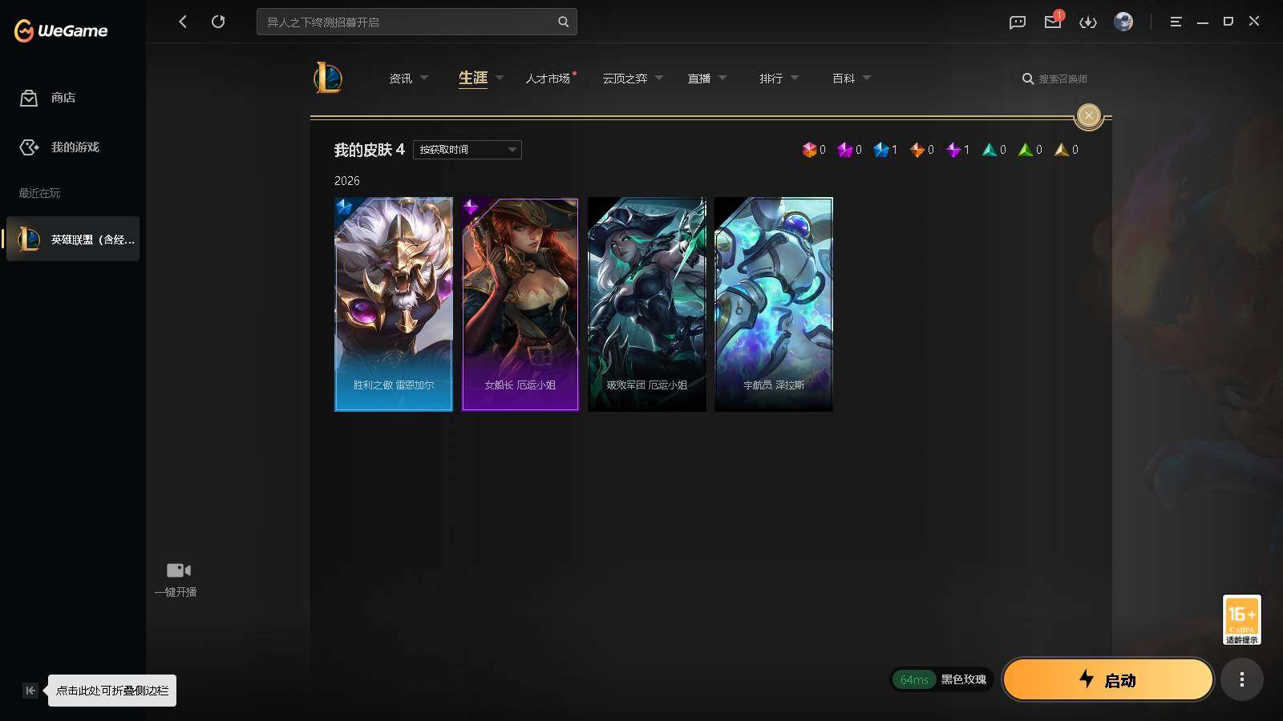
Task: Open the mail inbox icon
Action: (1053, 22)
